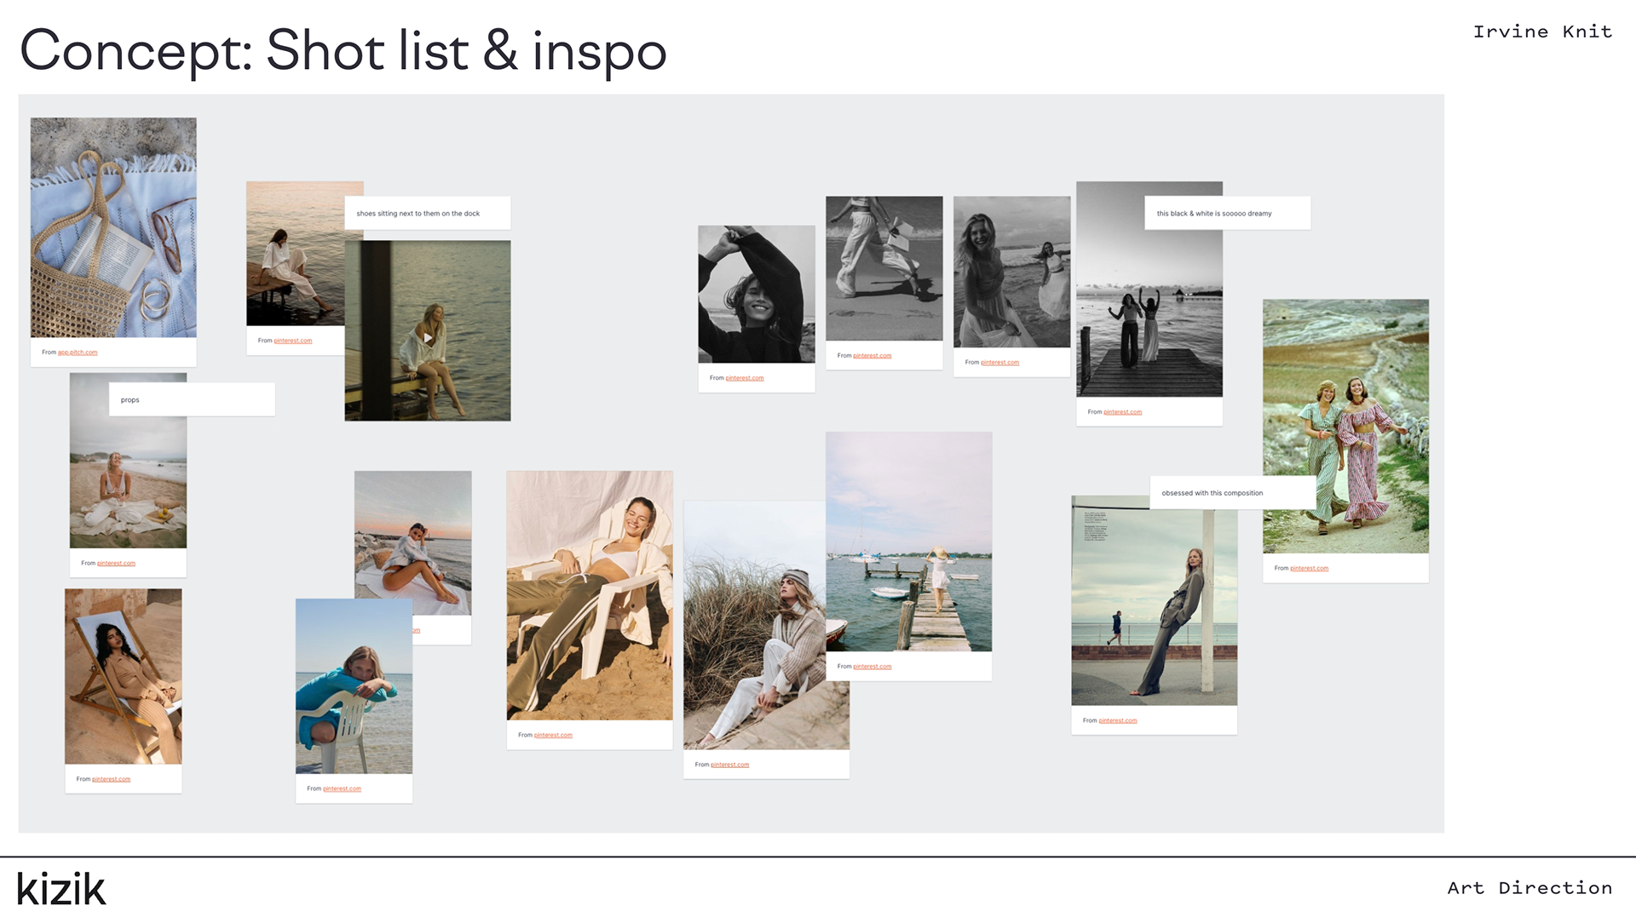
Task: Visit pinterest.com link under two laughing women photo
Action: (x=1000, y=363)
